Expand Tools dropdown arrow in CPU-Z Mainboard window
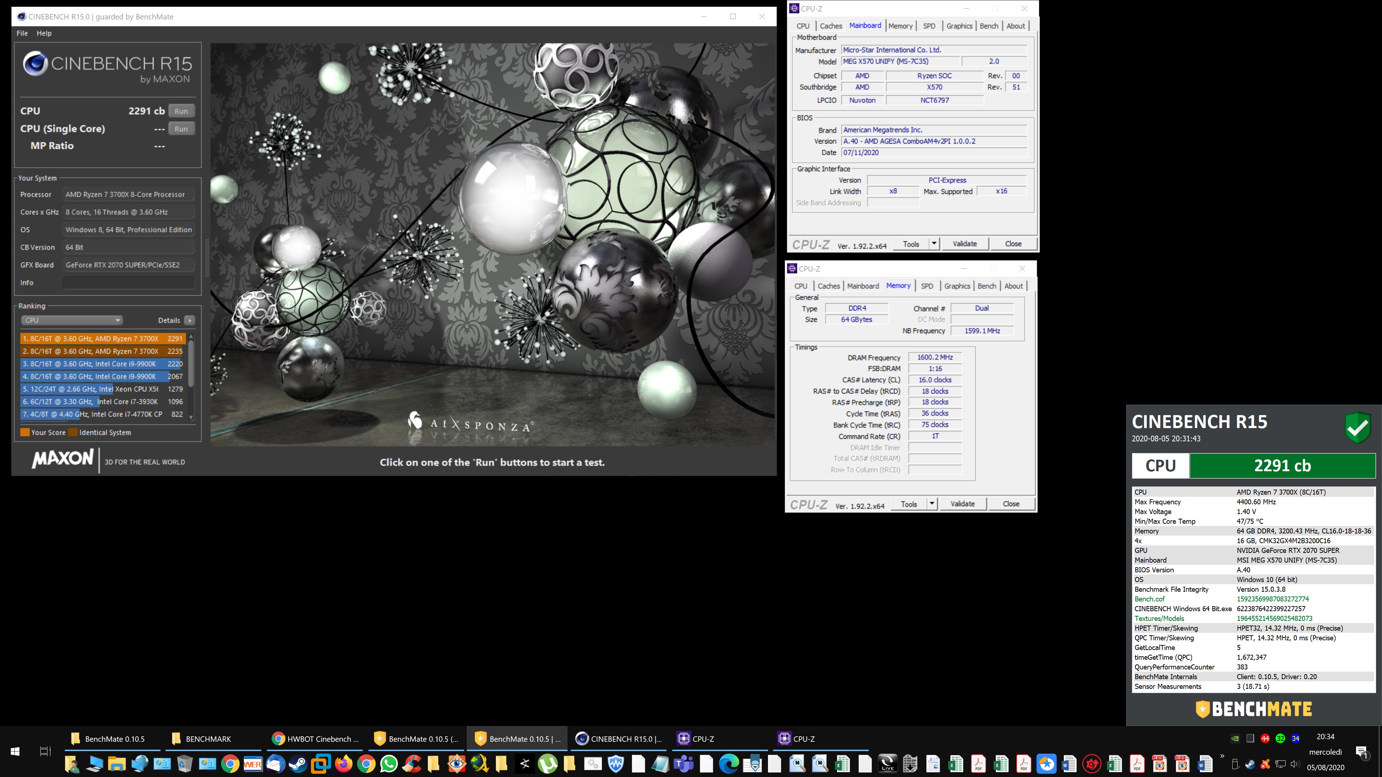Viewport: 1382px width, 777px height. point(934,244)
